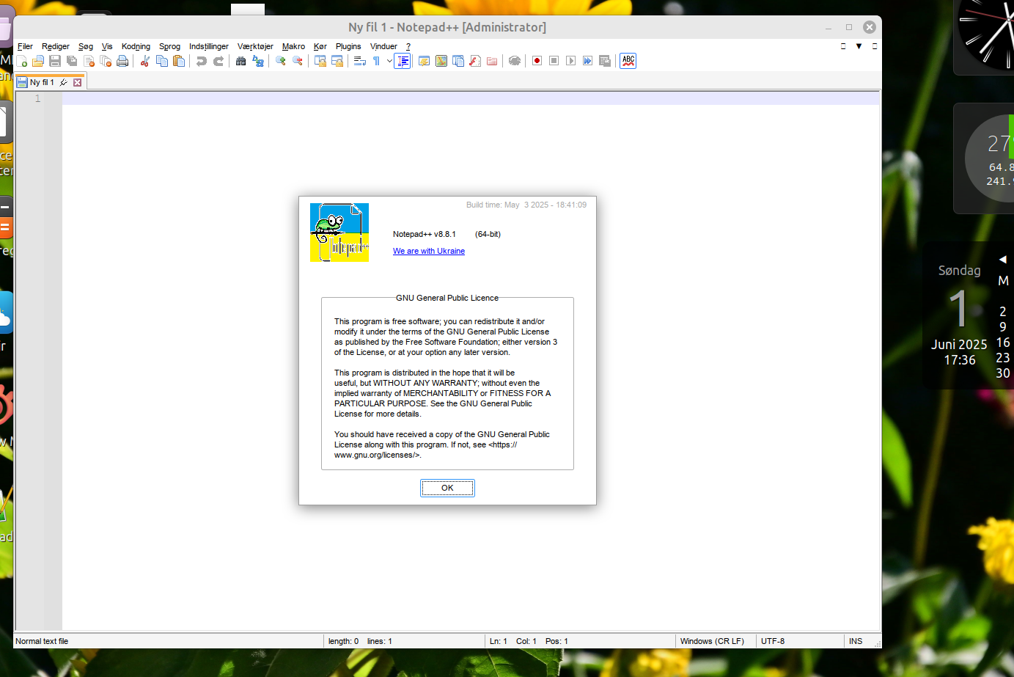The image size is (1014, 677).
Task: Click the Zoom Out magnifier icon
Action: [x=298, y=61]
